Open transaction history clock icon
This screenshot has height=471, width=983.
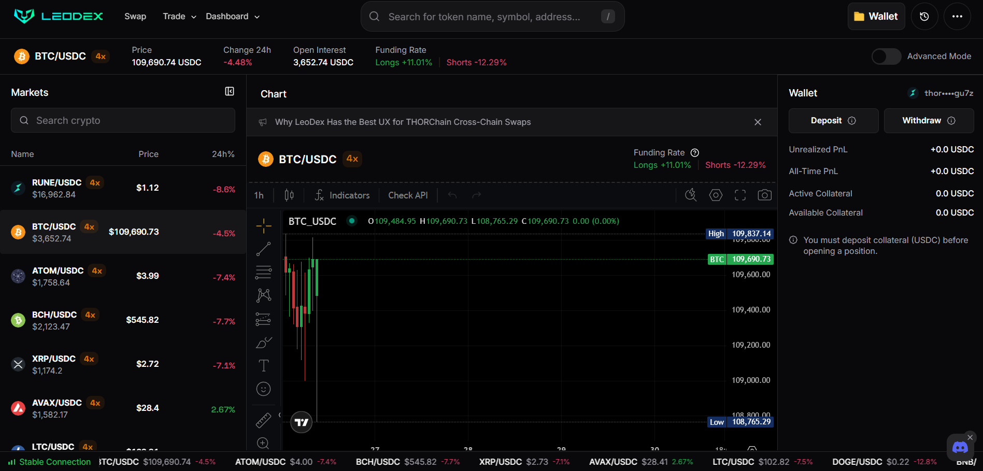924,17
